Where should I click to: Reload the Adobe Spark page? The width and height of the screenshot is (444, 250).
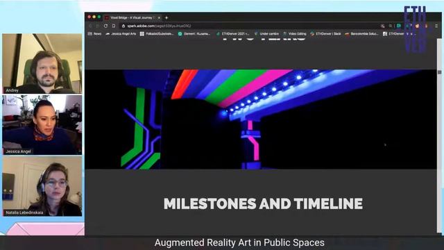105,26
